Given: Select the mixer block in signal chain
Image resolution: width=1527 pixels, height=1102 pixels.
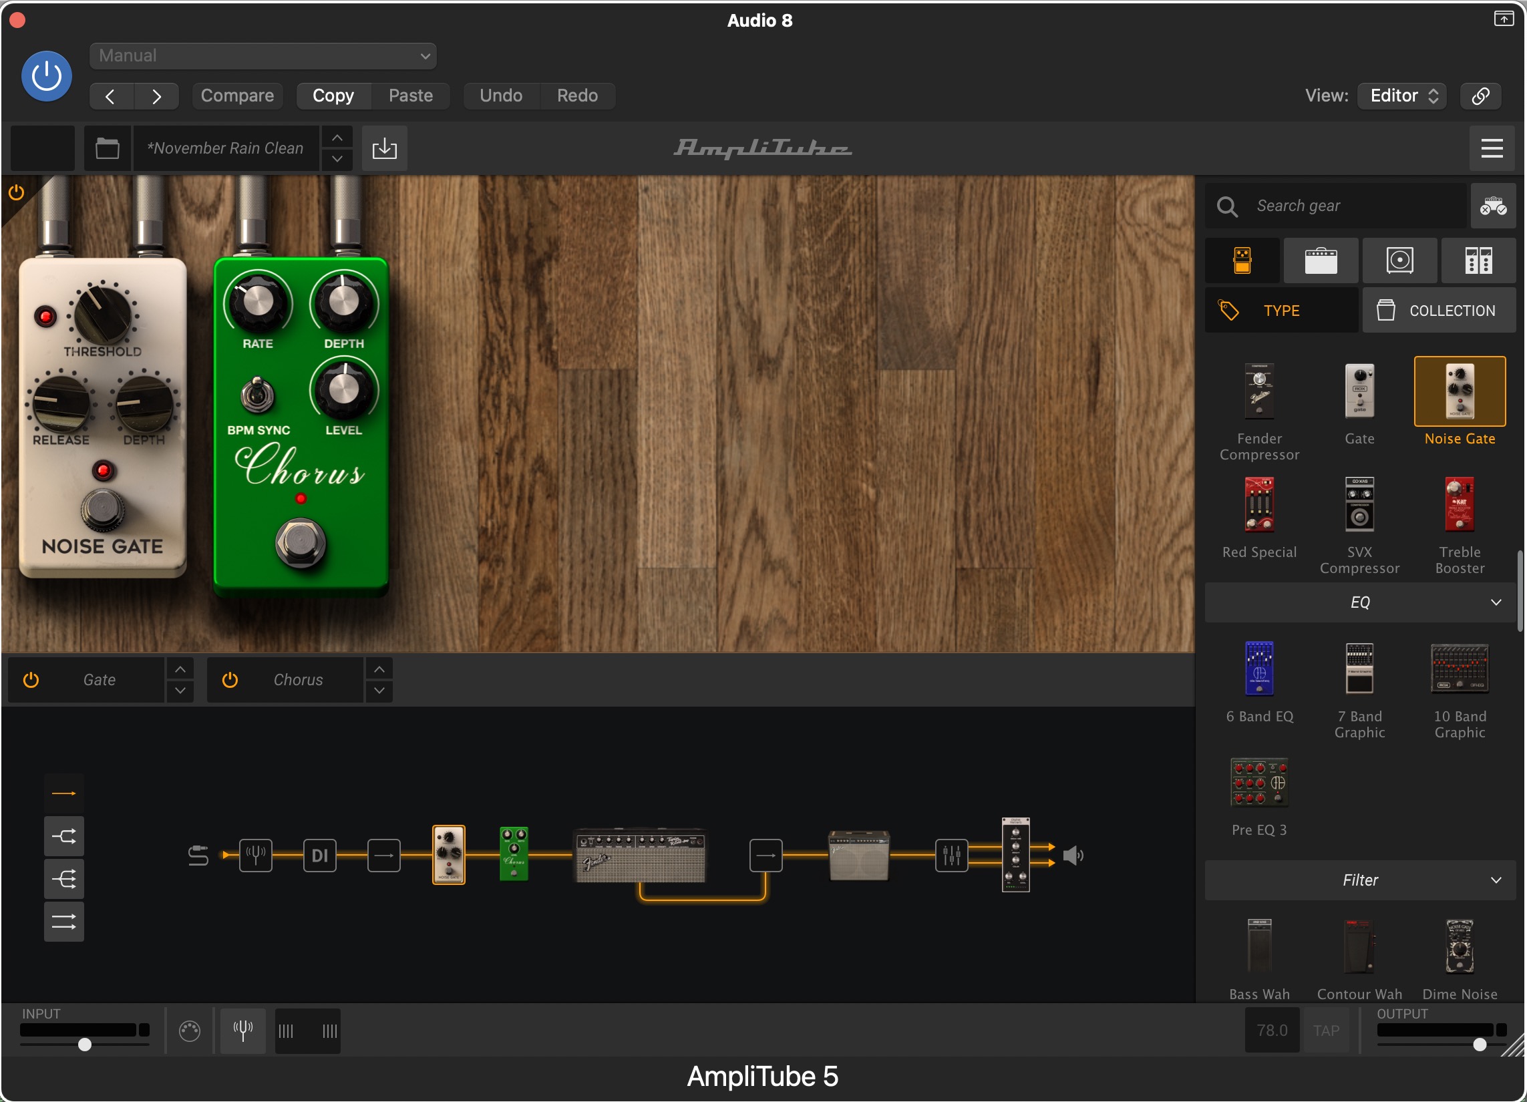Looking at the screenshot, I should (x=951, y=856).
